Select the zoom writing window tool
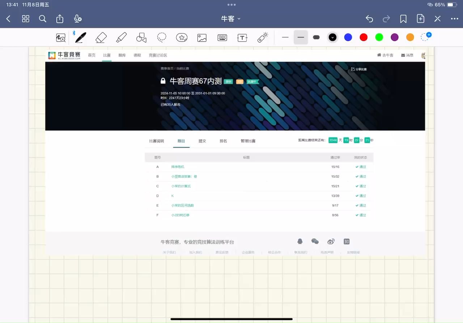Image resolution: width=463 pixels, height=323 pixels. coord(61,38)
